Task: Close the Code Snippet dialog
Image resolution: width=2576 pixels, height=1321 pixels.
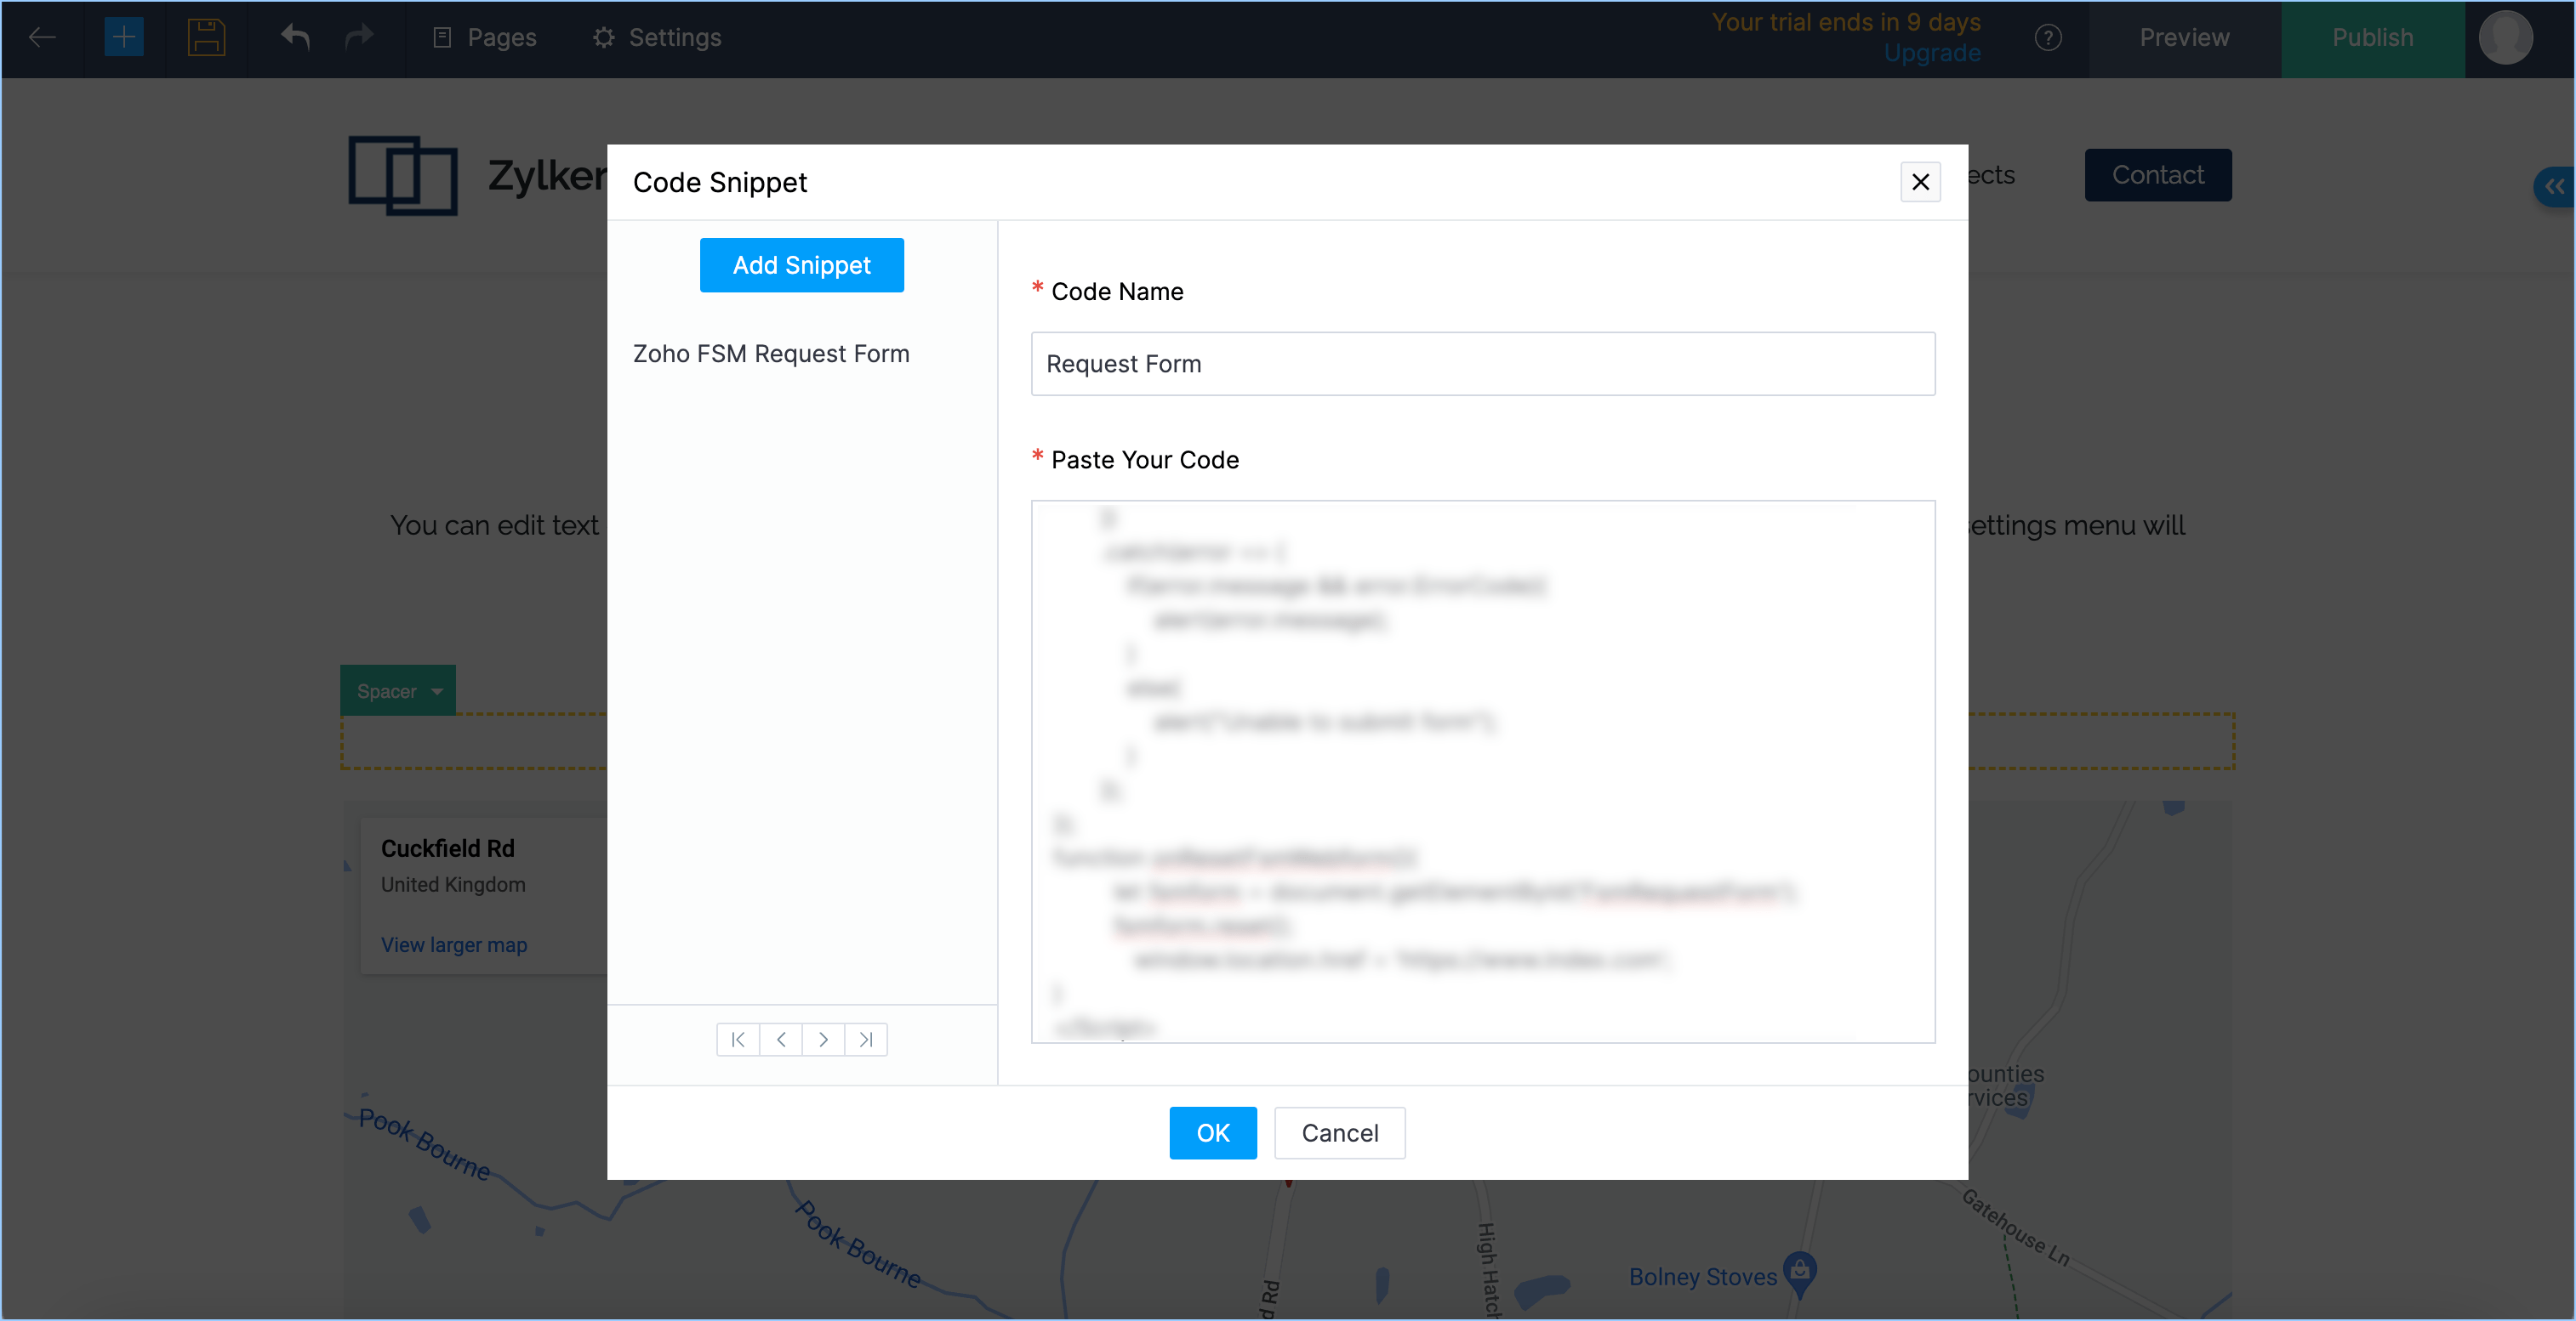Action: tap(1920, 182)
